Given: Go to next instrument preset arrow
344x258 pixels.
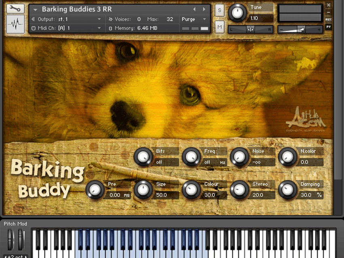Looking at the screenshot, I should 204,9.
